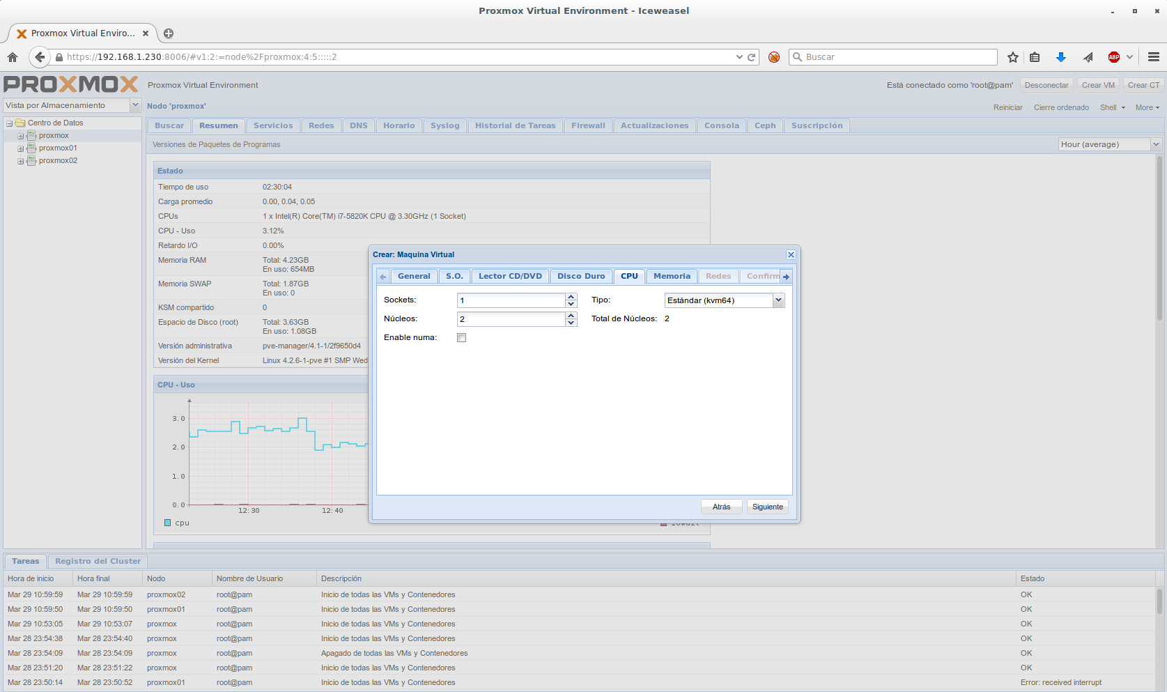Increase Sockets value with up arrow
This screenshot has height=692, width=1167.
(571, 296)
